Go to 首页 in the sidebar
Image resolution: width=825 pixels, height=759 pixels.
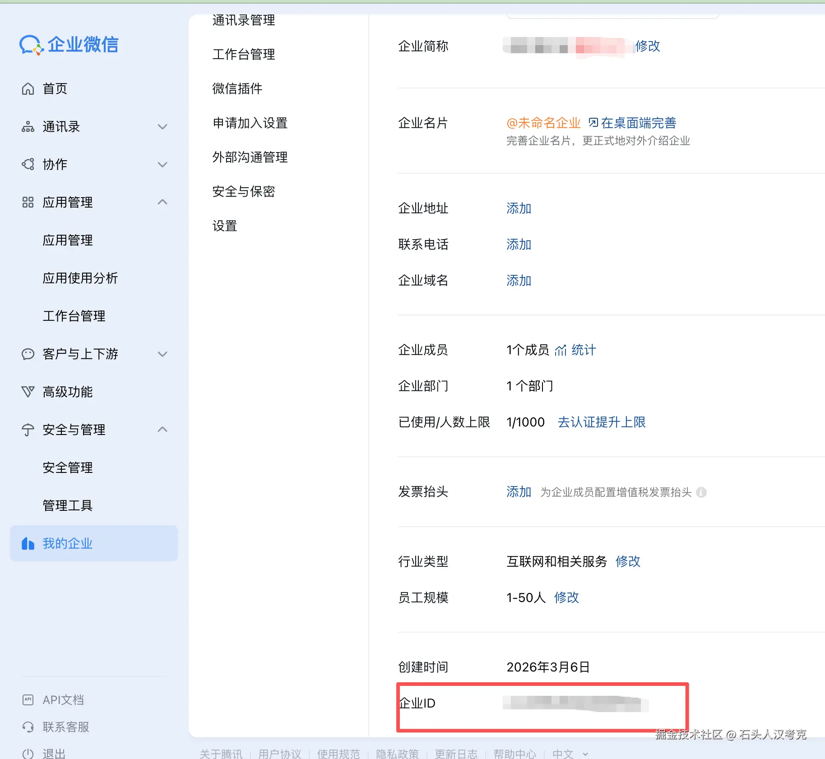pos(55,89)
